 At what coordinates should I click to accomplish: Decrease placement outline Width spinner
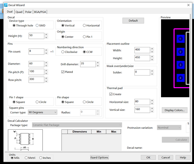152,52
